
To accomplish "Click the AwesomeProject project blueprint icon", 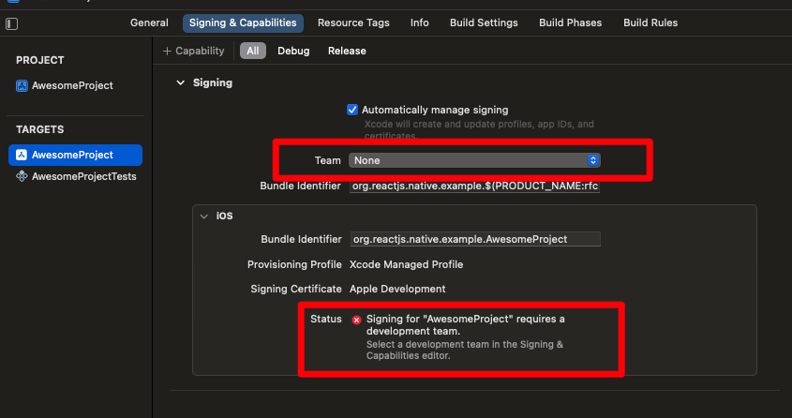I will (22, 85).
